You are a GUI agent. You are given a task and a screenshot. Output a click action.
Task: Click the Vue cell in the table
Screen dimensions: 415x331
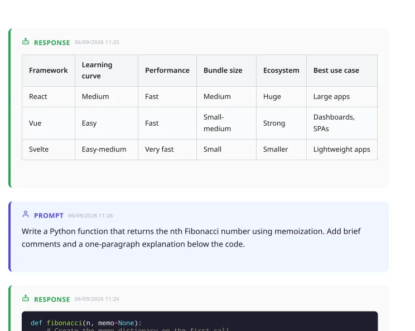49,123
